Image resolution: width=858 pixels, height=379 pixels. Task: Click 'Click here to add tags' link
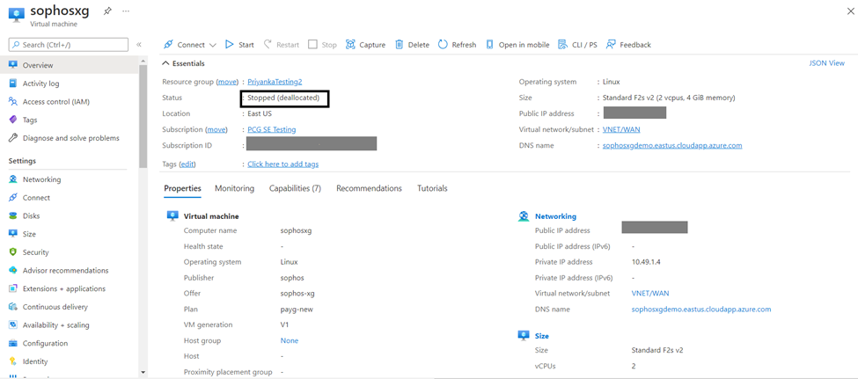282,164
